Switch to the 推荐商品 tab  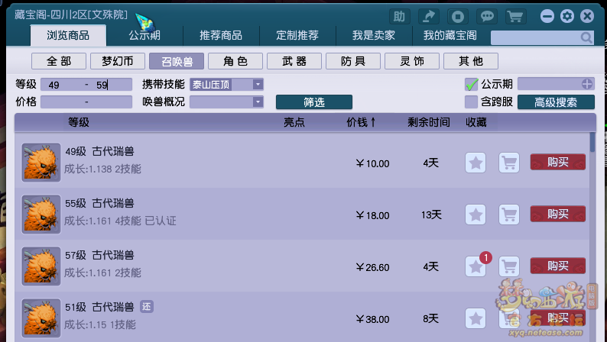(221, 36)
